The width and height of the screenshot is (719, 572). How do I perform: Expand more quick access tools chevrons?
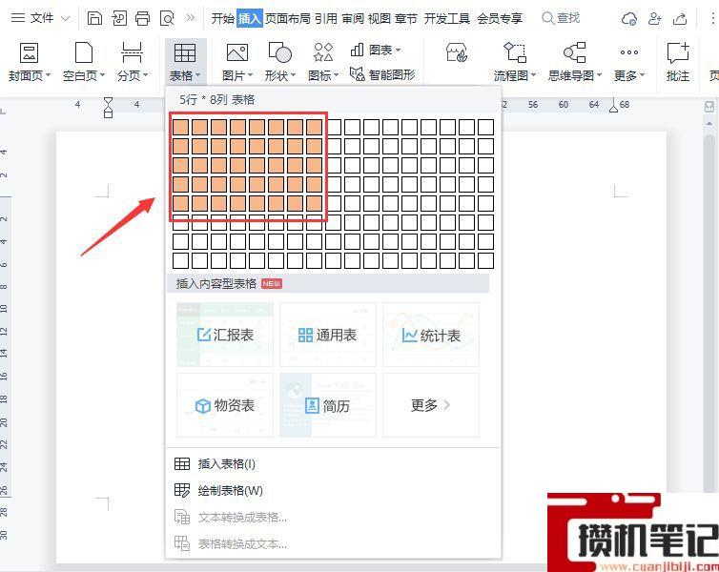pyautogui.click(x=191, y=18)
